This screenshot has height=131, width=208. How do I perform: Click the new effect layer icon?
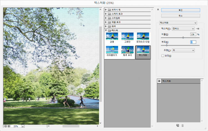coord(177,126)
